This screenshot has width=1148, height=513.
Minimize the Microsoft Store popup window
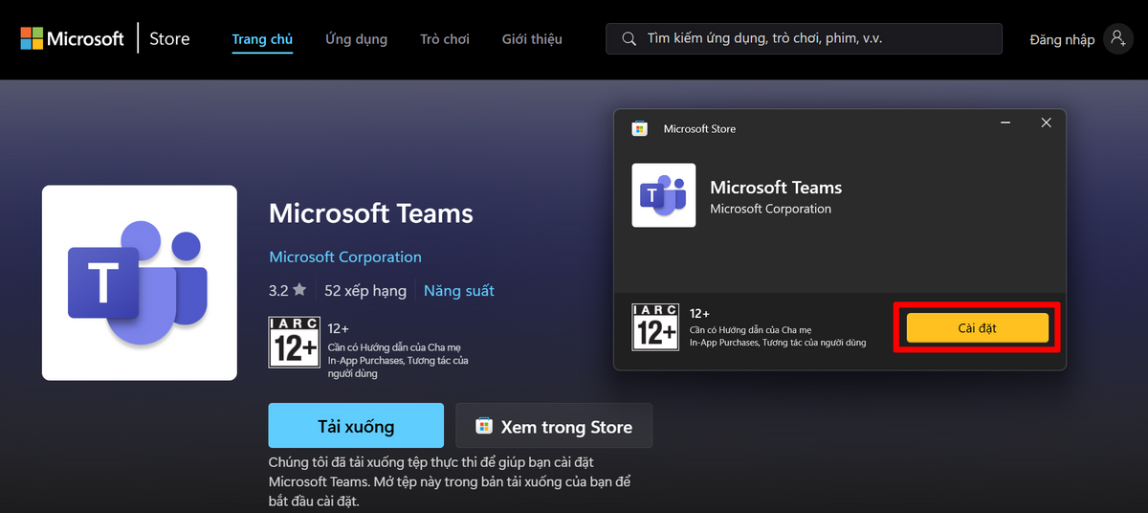[x=1006, y=123]
